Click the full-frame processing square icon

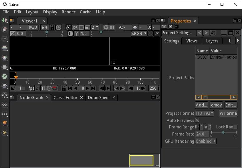point(81,27)
